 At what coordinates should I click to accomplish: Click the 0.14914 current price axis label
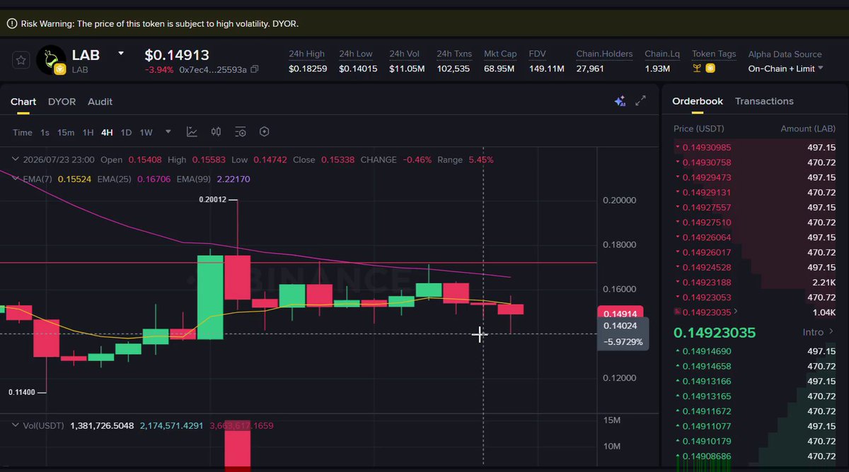[619, 313]
